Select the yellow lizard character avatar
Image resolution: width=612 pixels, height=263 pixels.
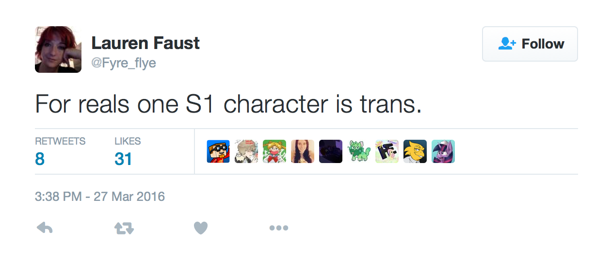pos(415,151)
